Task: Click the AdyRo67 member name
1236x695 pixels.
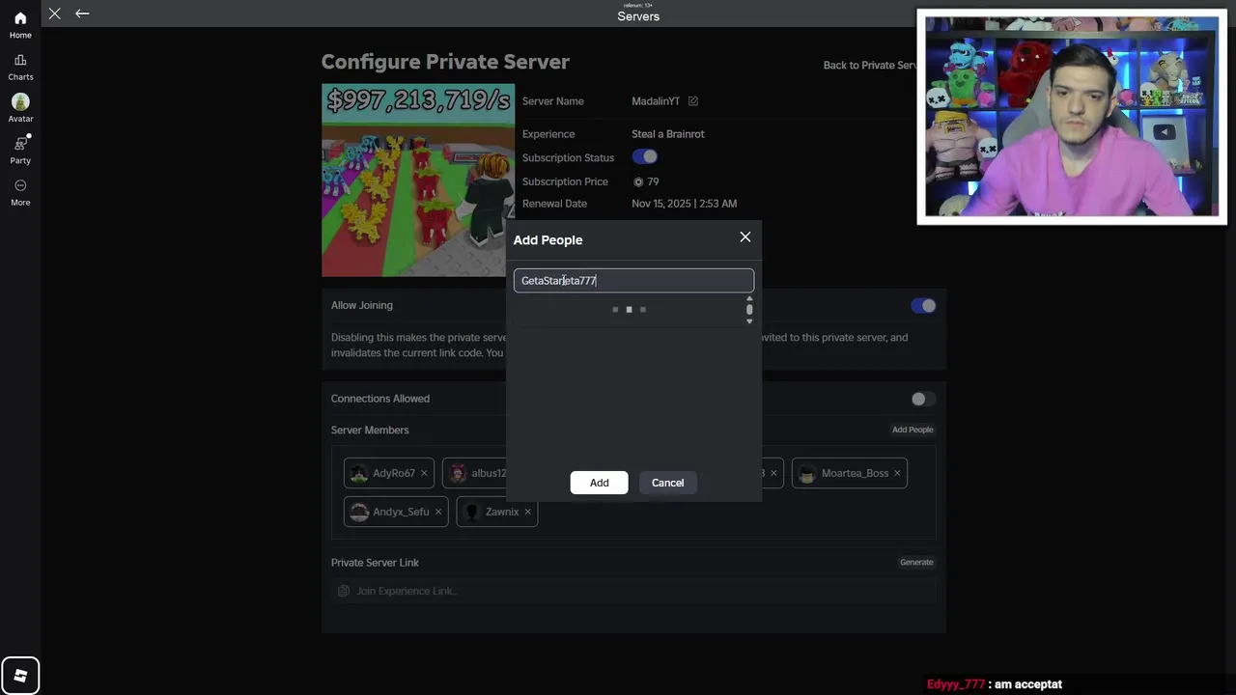Action: tap(394, 473)
